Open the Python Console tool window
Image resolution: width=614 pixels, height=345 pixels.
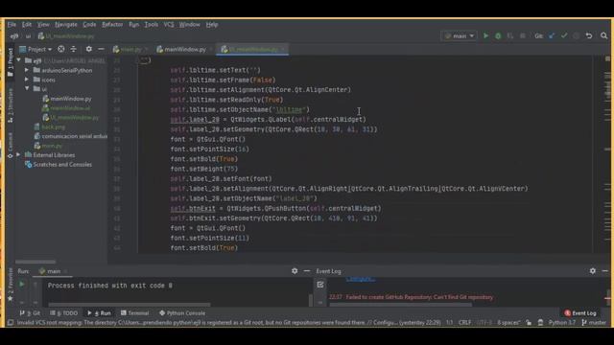coord(182,313)
